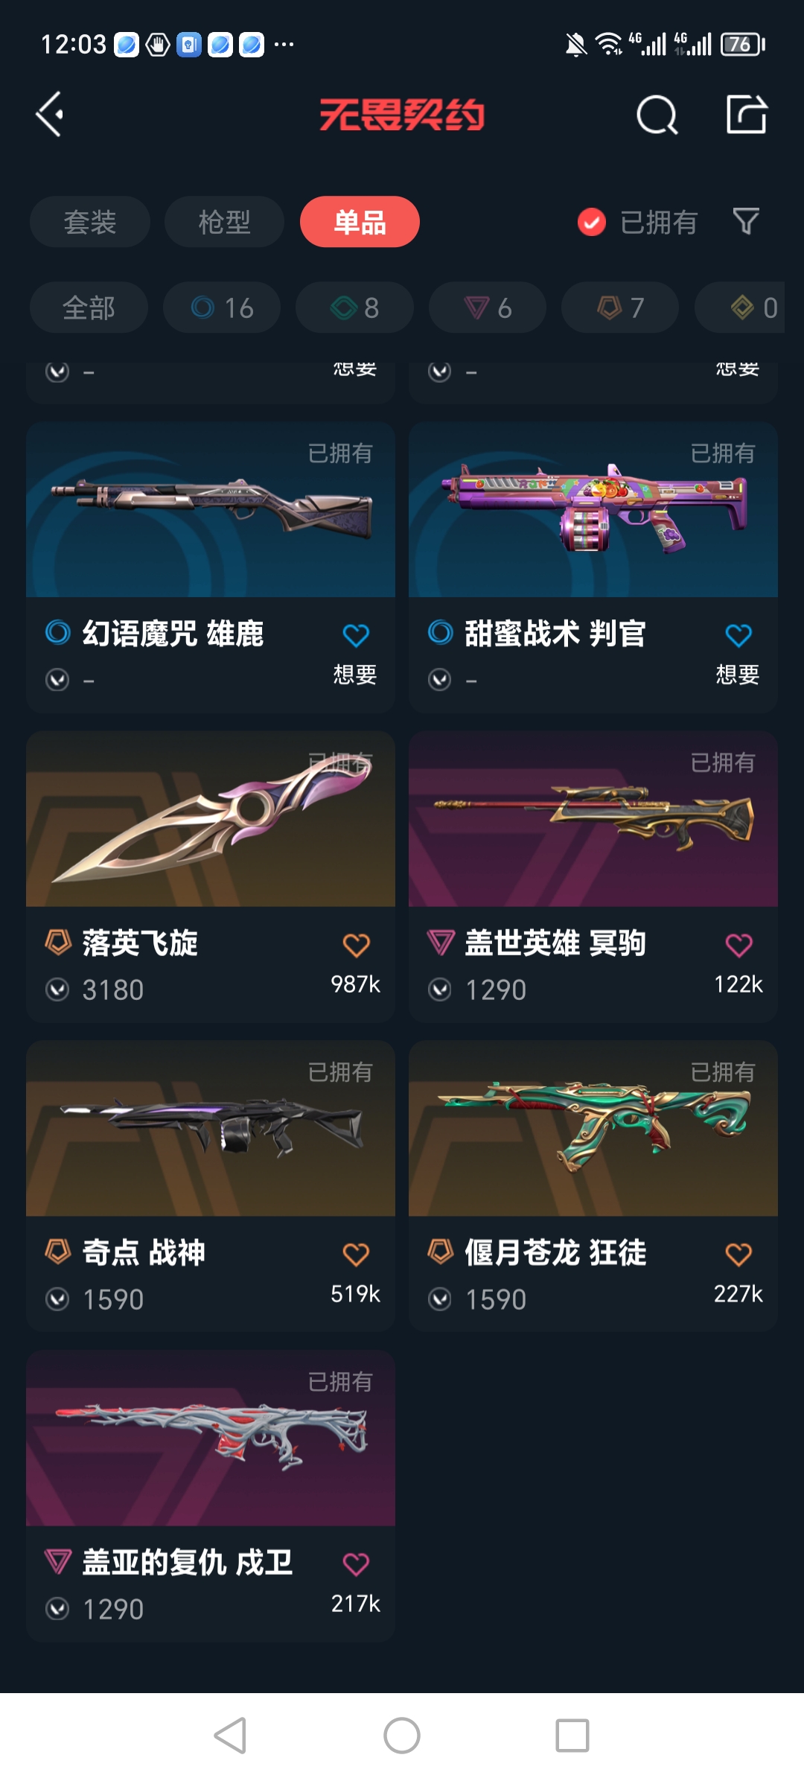This screenshot has width=804, height=1778.
Task: Open the filter funnel icon
Action: pos(746,221)
